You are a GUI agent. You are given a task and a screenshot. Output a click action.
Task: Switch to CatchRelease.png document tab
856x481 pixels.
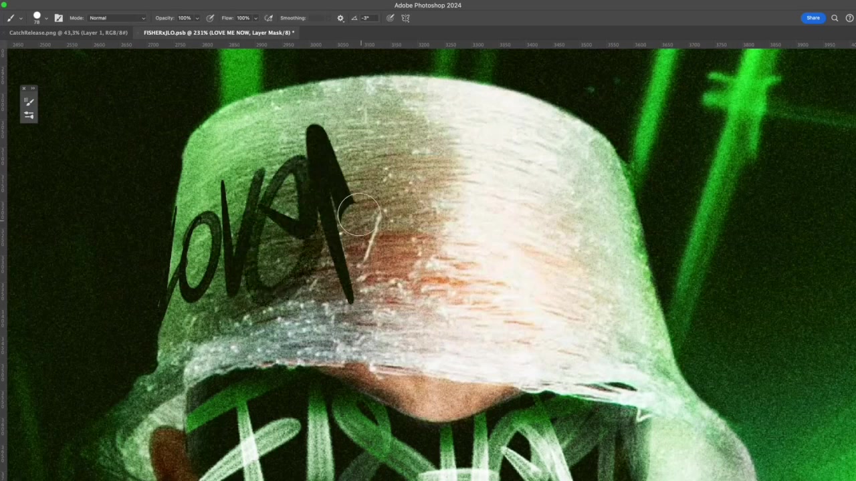pyautogui.click(x=68, y=33)
